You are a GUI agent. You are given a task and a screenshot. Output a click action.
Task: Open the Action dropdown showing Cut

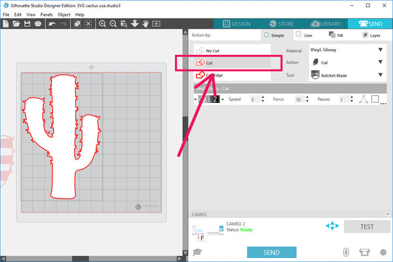pyautogui.click(x=347, y=62)
